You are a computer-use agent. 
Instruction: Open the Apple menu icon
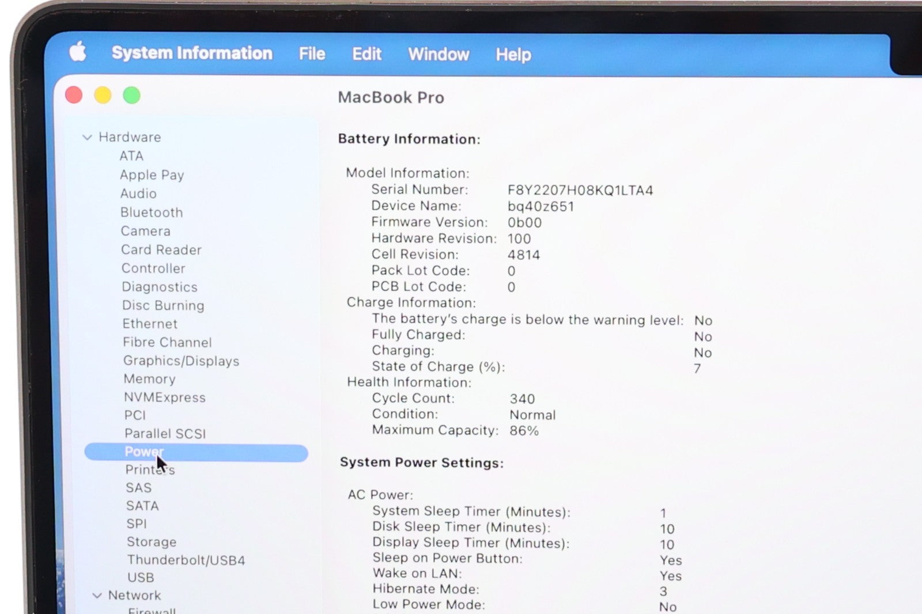(x=78, y=52)
